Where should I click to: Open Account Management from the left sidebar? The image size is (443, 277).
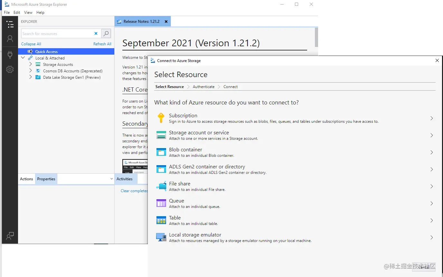pyautogui.click(x=10, y=39)
